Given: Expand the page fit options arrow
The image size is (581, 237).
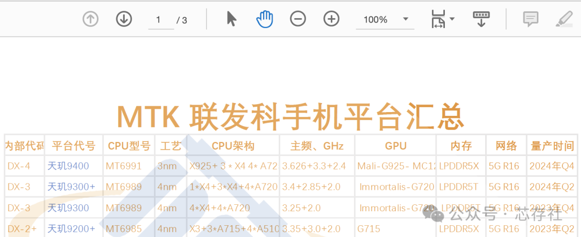Looking at the screenshot, I should pos(452,19).
